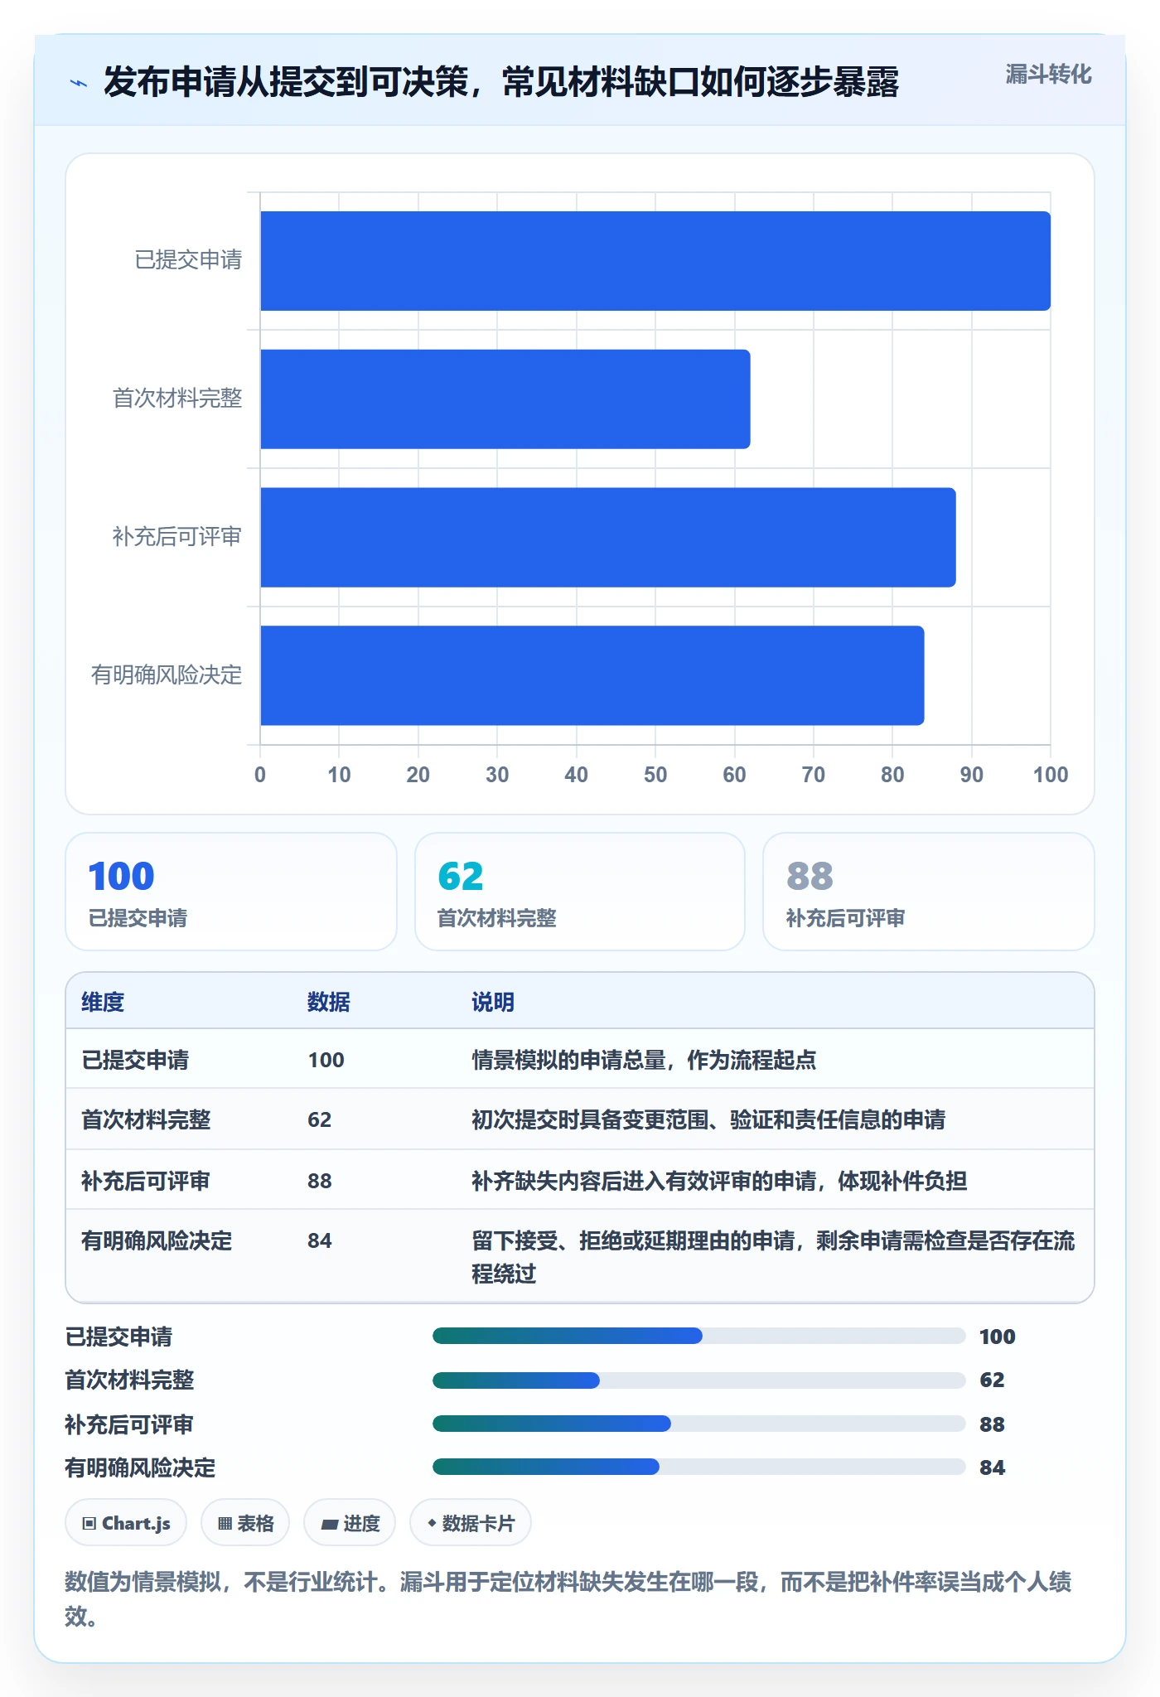The width and height of the screenshot is (1160, 1697).
Task: Click y-axis label 已提交申请 in chart
Action: click(x=189, y=260)
